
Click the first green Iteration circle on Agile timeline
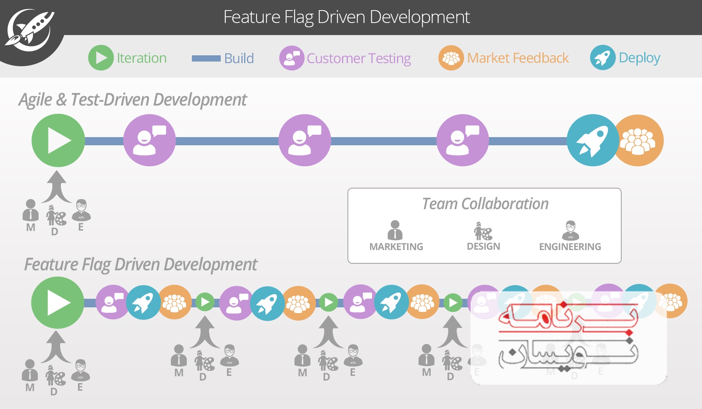58,141
